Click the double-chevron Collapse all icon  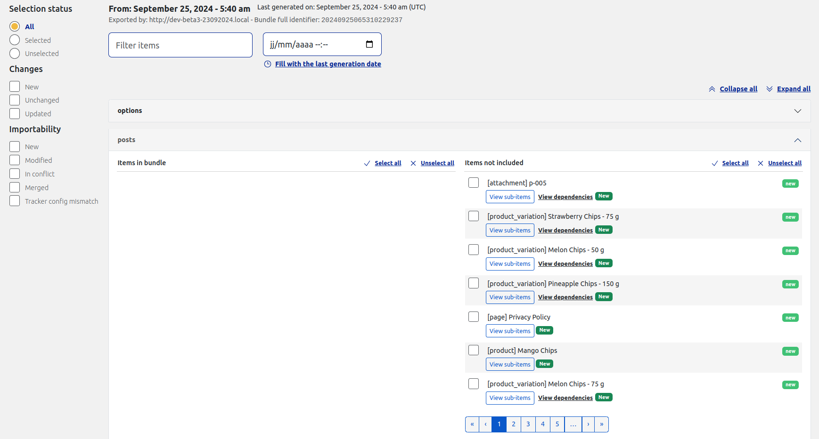712,89
